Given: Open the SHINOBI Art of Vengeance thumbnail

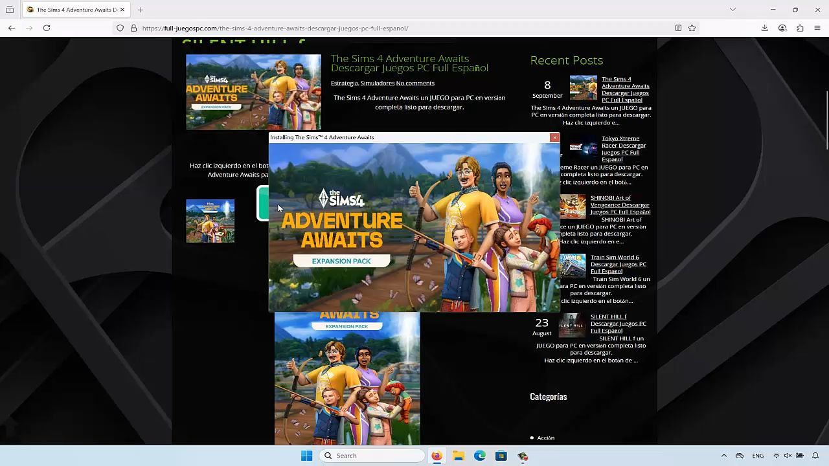Looking at the screenshot, I should coord(573,206).
